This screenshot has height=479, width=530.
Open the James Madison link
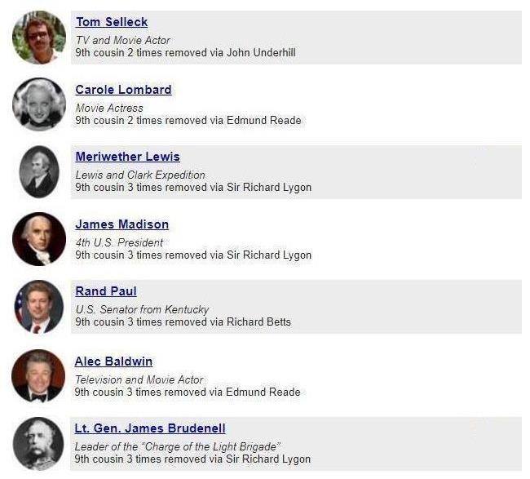coord(122,224)
